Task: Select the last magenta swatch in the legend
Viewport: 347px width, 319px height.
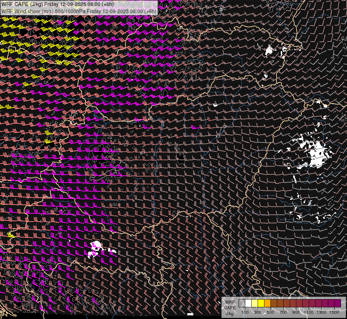Action: (x=337, y=303)
